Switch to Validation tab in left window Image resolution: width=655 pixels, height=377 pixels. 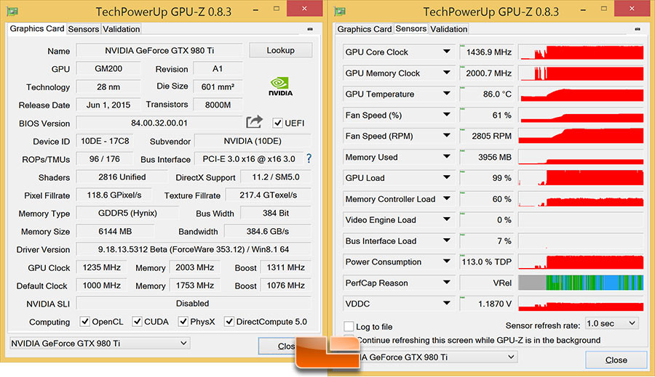click(x=121, y=29)
